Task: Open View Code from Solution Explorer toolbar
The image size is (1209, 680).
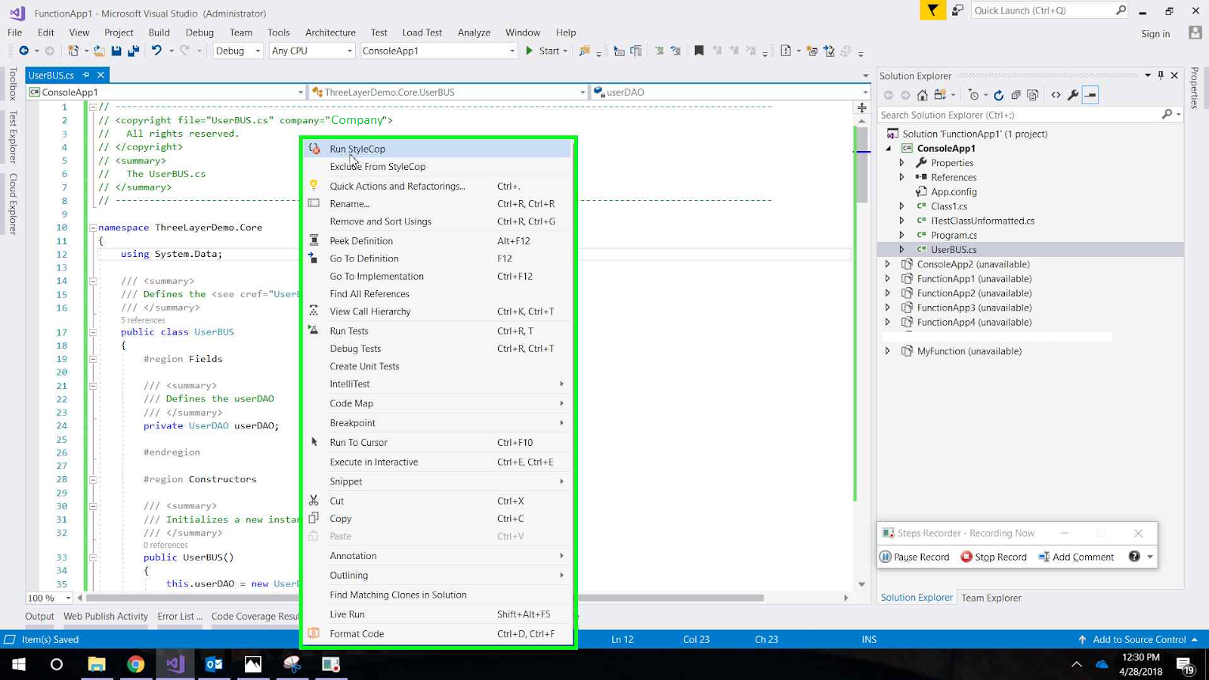Action: (1056, 94)
